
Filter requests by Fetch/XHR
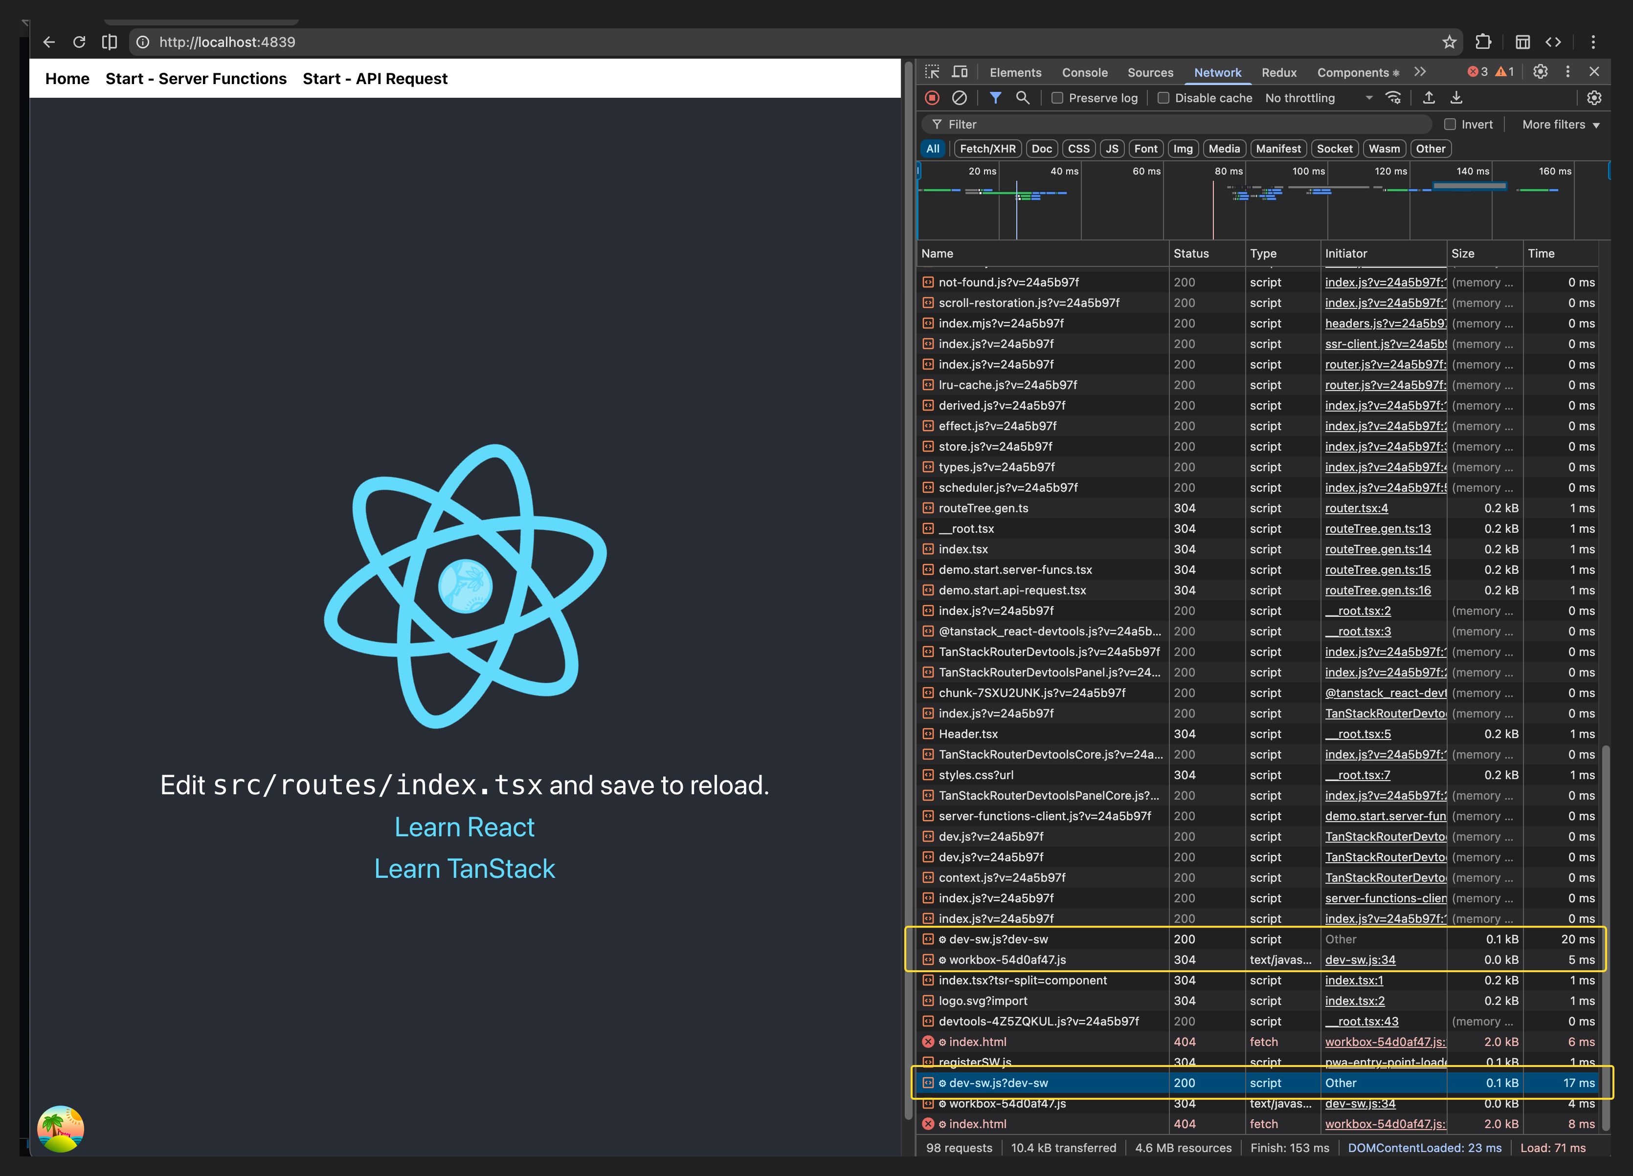[x=987, y=149]
